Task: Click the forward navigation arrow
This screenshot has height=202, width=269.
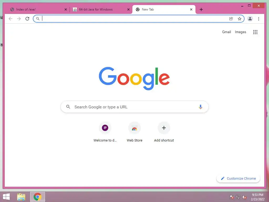Action: (19, 19)
